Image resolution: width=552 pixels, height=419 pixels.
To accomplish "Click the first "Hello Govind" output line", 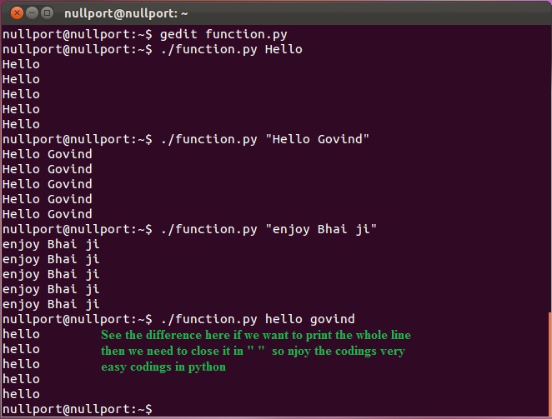I will point(48,154).
